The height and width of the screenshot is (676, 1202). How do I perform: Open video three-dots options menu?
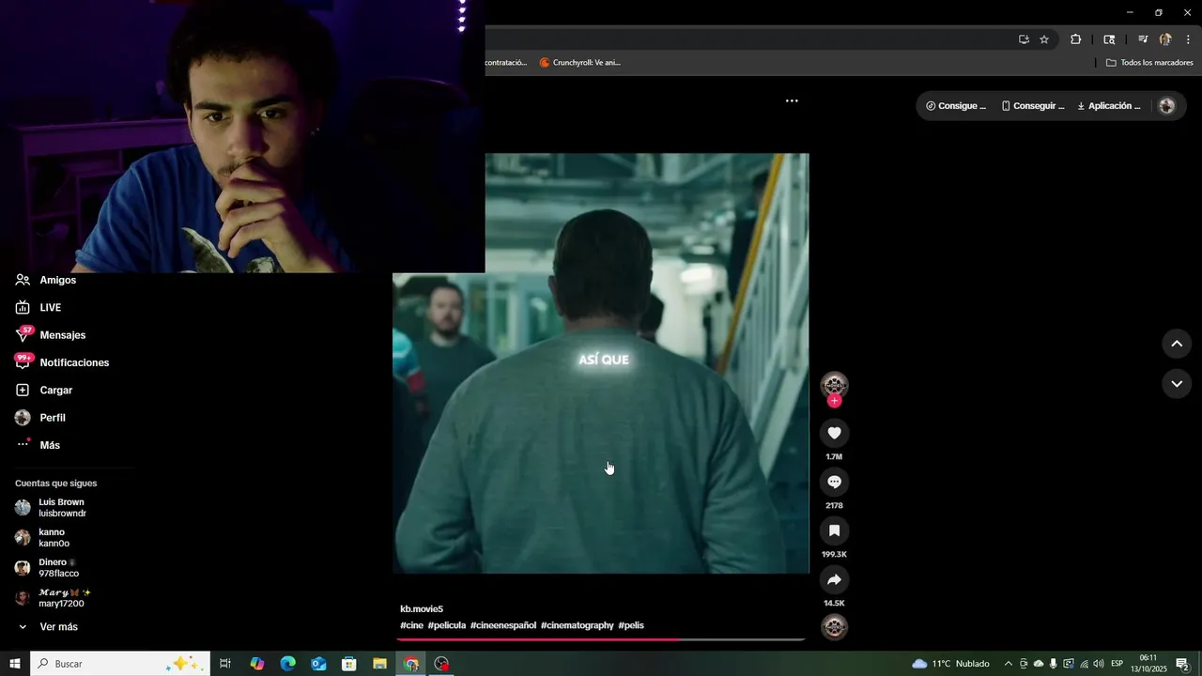click(792, 100)
